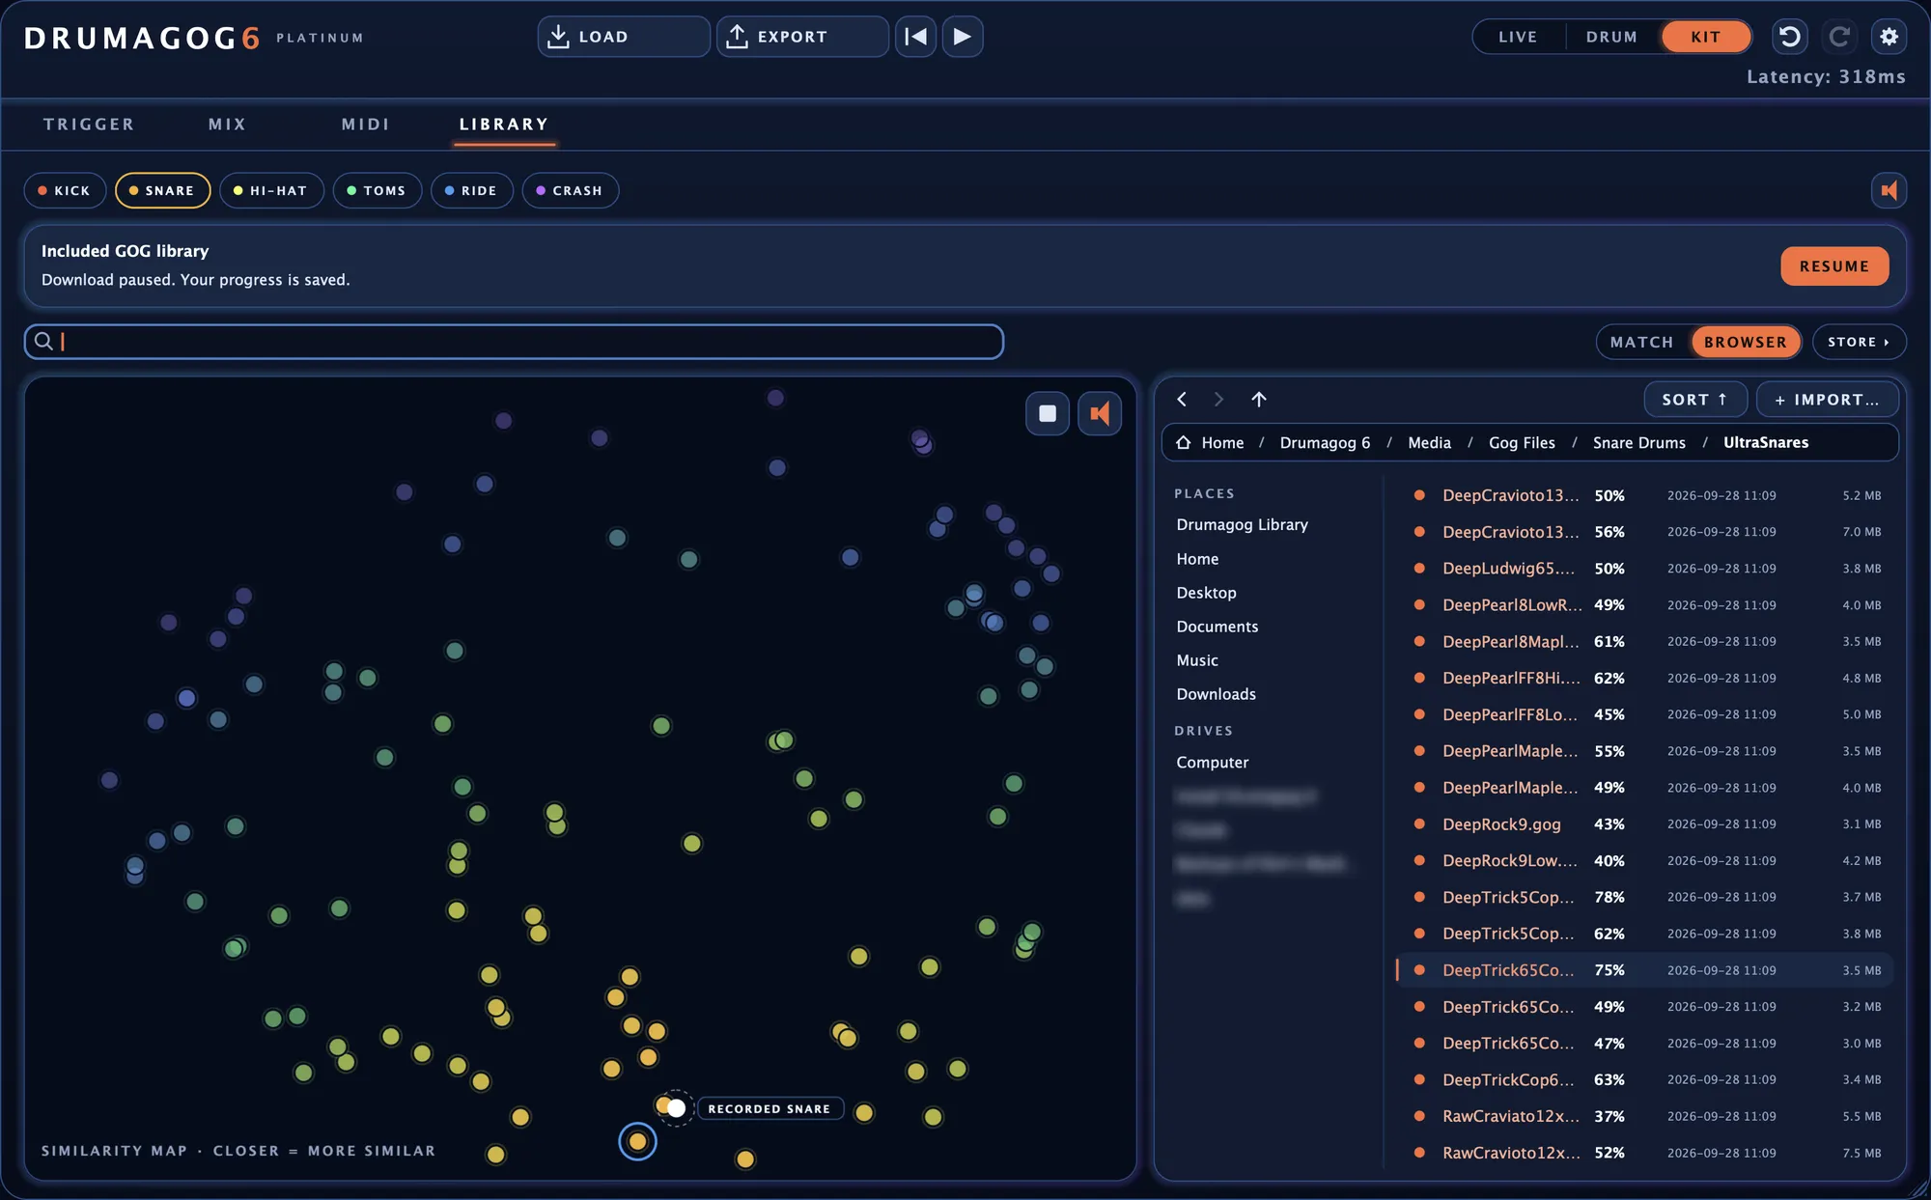Stop playback in the similarity map

(1048, 413)
